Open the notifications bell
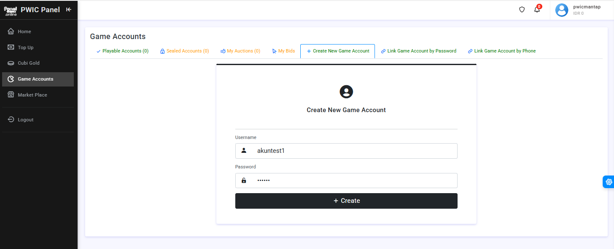 tap(537, 9)
